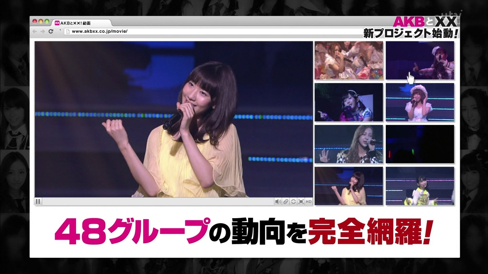This screenshot has height=274, width=488.
Task: Click the pink XX favicon on the tab
Action: (57, 23)
